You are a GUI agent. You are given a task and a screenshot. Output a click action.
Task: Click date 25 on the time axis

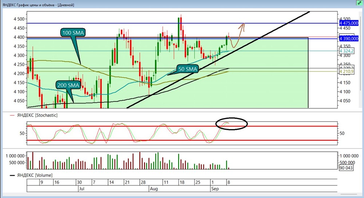coord(198,182)
